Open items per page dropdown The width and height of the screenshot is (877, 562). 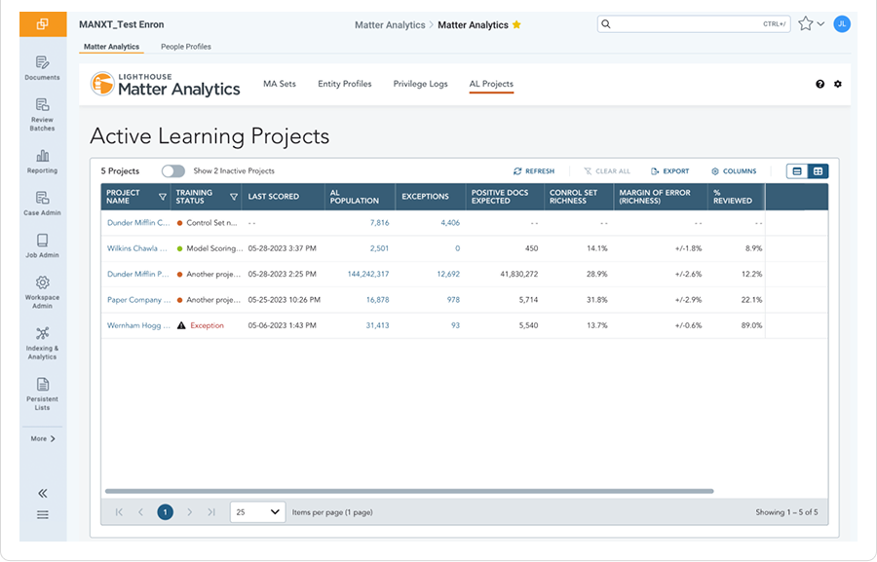point(258,512)
